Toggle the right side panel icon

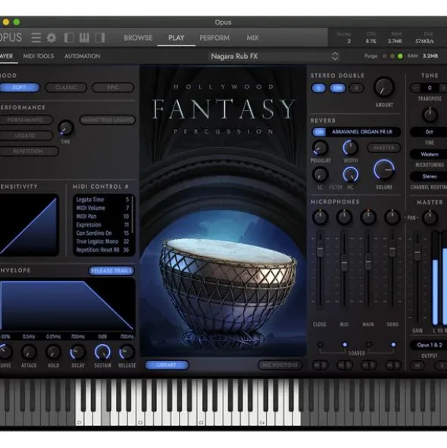(x=100, y=38)
